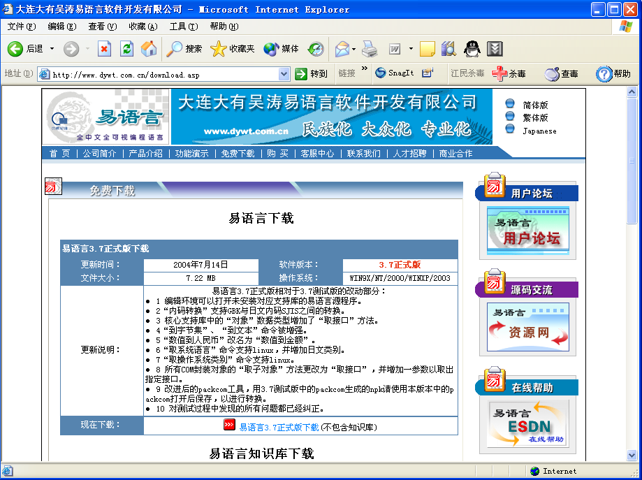The height and width of the screenshot is (480, 642).
Task: Open the 免费下载 nav link
Action: tap(238, 154)
